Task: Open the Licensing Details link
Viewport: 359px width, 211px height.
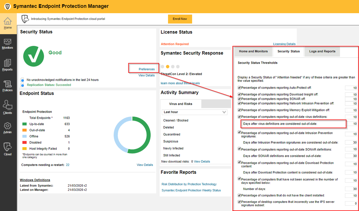Action: coord(284,44)
